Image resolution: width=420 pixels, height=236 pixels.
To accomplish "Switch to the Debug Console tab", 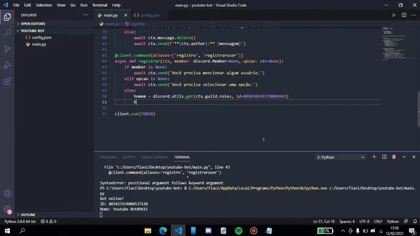I will [155, 157].
